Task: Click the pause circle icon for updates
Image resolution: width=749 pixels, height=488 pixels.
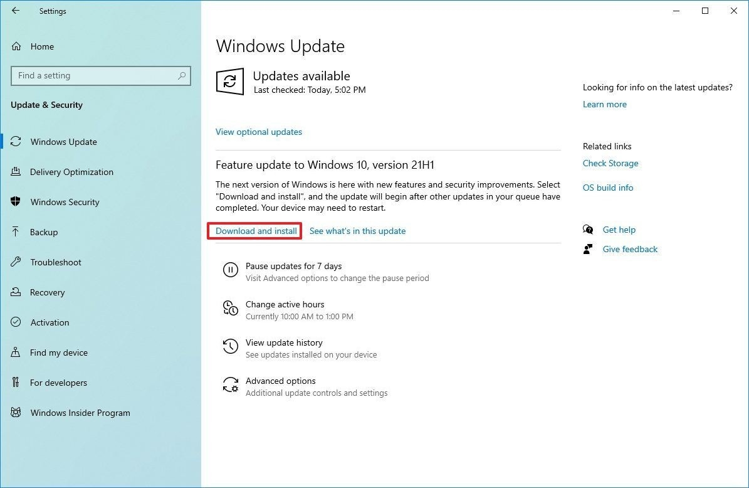Action: [x=230, y=270]
